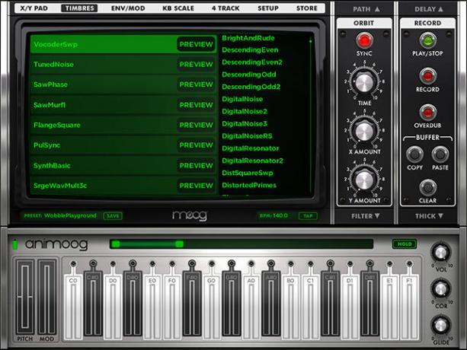The image size is (467, 350).
Task: Choose DistortedPrimes from timbre list
Action: 249,185
